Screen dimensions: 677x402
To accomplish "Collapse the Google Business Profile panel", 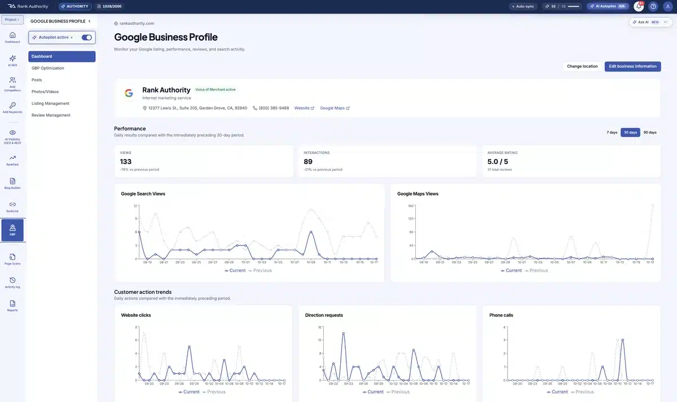I will tap(89, 21).
